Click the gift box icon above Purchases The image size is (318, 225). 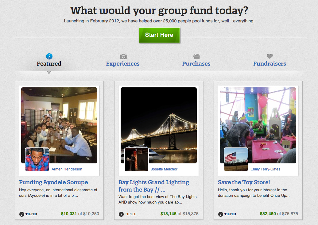[196, 56]
